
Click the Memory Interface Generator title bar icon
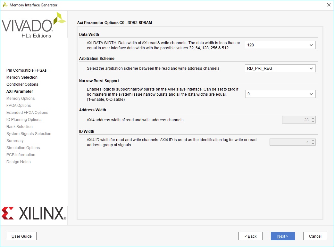point(5,5)
